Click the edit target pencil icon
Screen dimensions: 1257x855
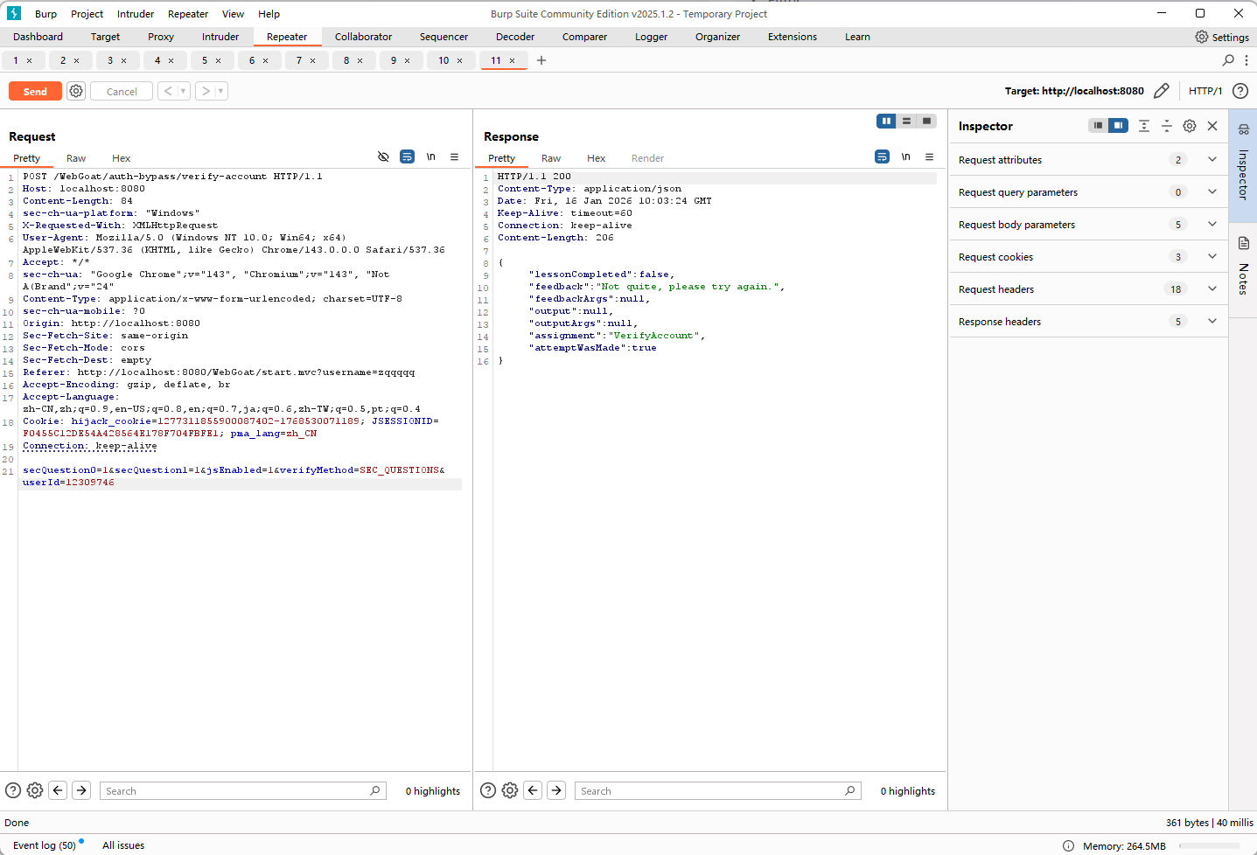click(1161, 91)
